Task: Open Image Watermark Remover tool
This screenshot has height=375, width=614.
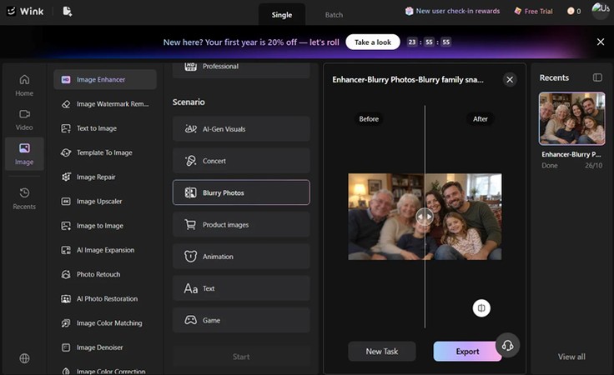Action: click(x=105, y=104)
